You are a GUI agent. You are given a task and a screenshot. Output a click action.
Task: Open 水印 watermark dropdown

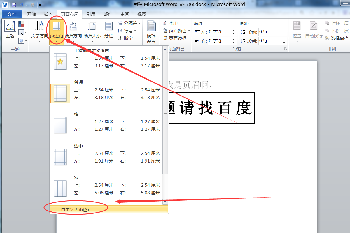172,23
